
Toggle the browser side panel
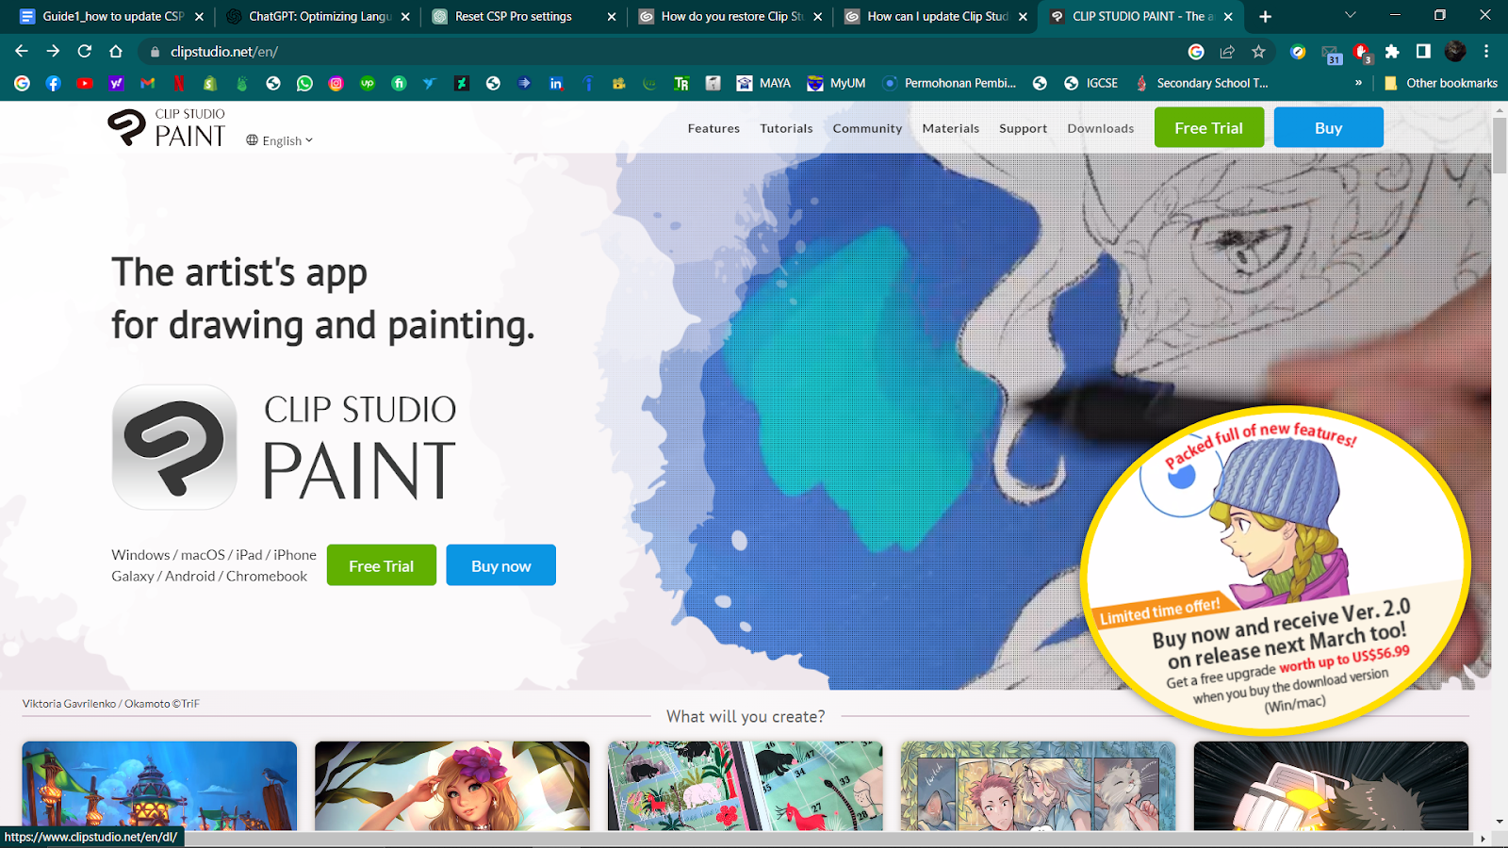(1423, 52)
